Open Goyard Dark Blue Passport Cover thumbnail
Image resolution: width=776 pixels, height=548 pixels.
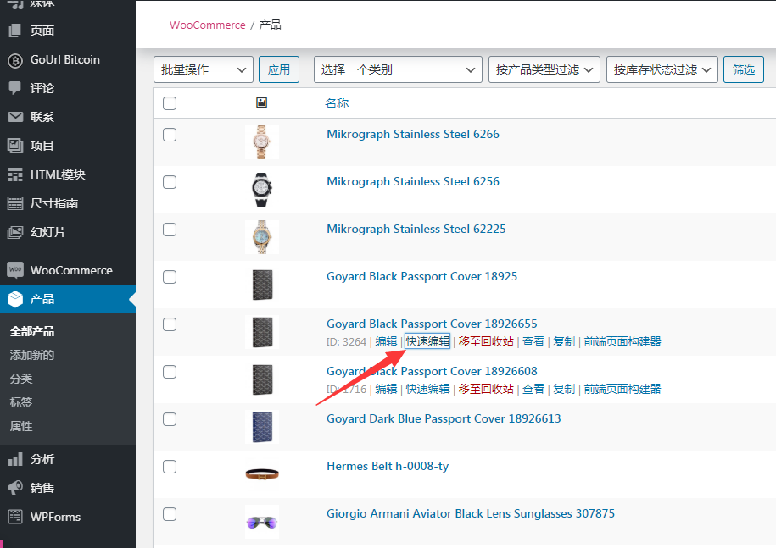point(262,427)
